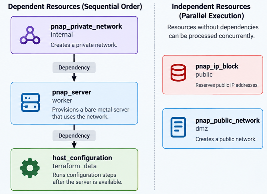267x194 pixels.
Task: Click the 'public' resource name
Action: click(x=204, y=74)
